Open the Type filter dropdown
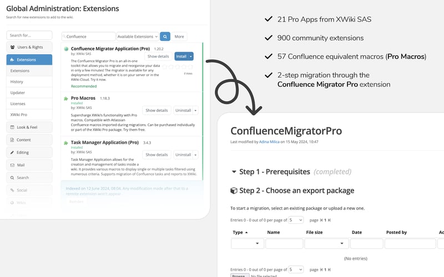Viewport: 444px width, 277px height. tap(248, 243)
